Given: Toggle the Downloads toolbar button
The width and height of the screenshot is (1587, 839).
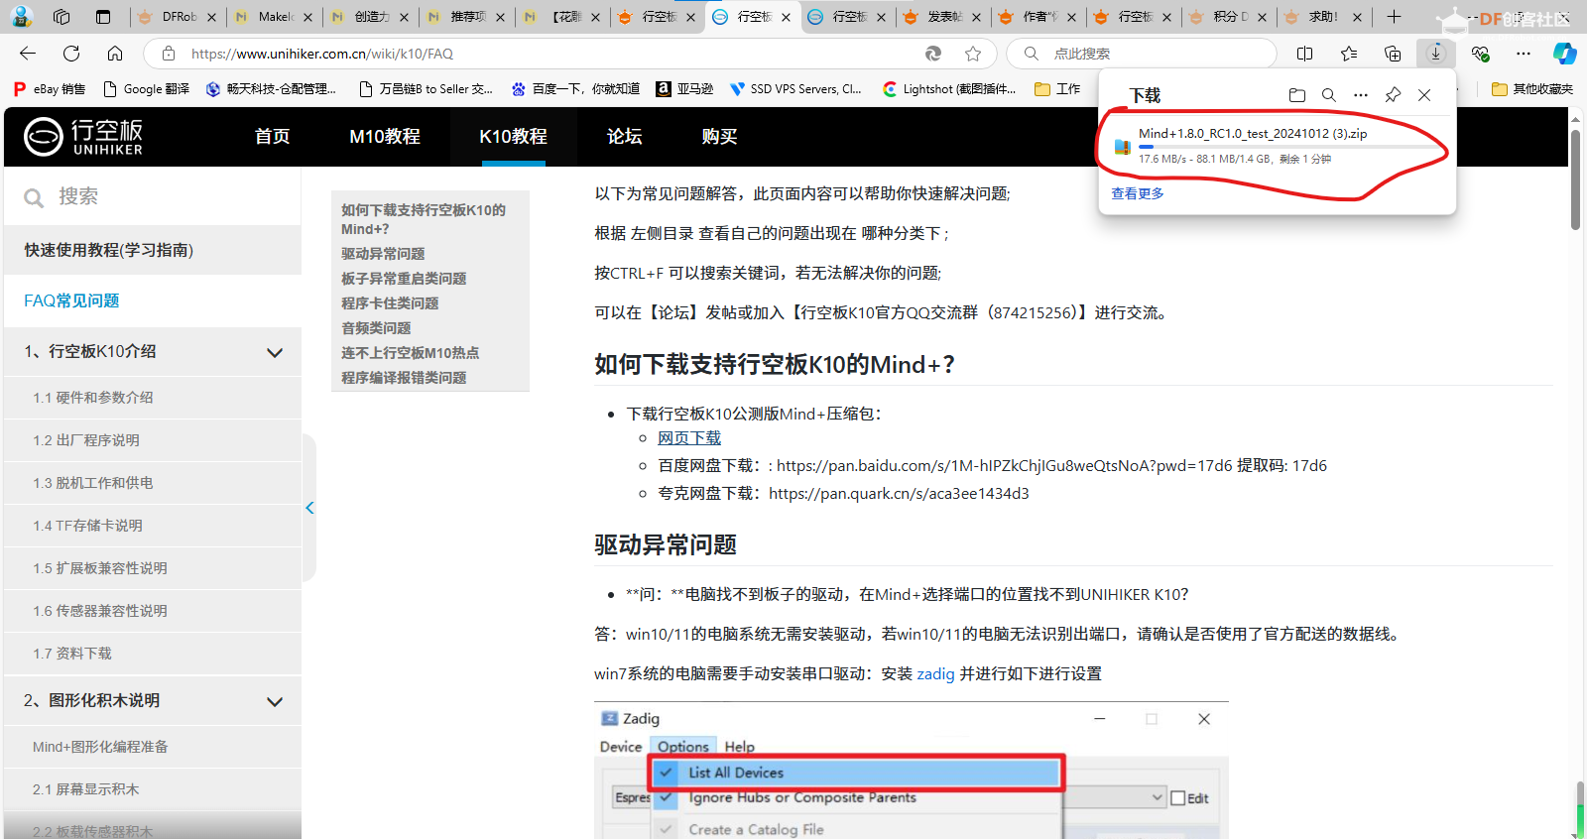Looking at the screenshot, I should click(1436, 54).
